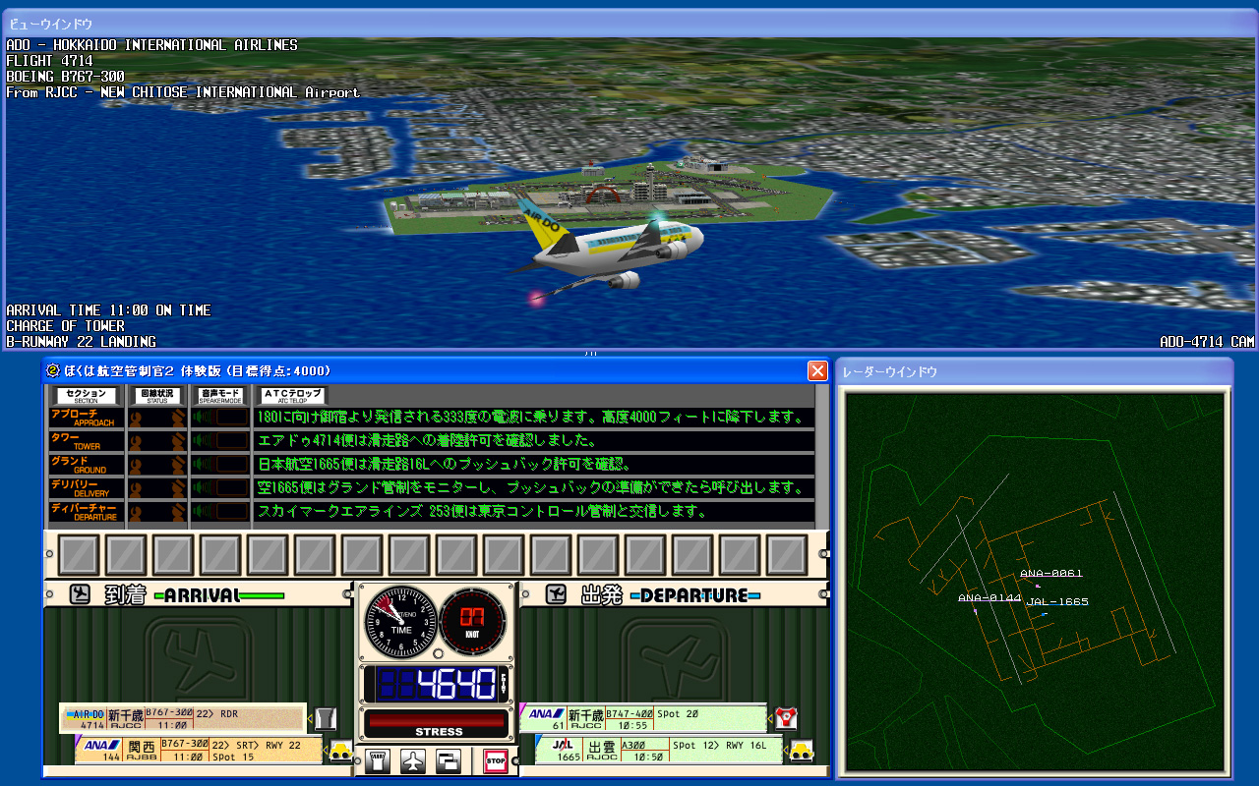This screenshot has width=1259, height=786.
Task: Click the line status icons in Departure row
Action: point(157,511)
